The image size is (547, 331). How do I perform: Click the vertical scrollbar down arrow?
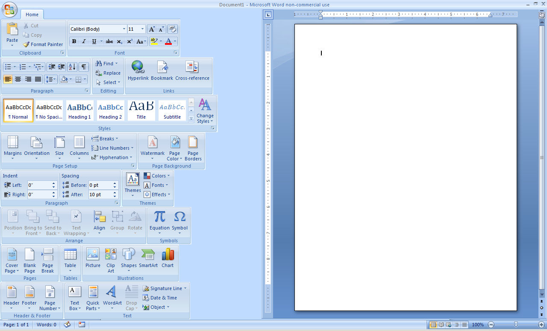tap(542, 295)
